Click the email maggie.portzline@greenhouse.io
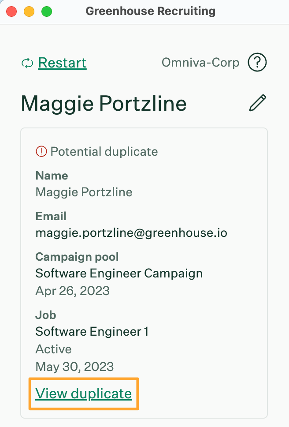Screen dimensions: 289x427 click(131, 233)
